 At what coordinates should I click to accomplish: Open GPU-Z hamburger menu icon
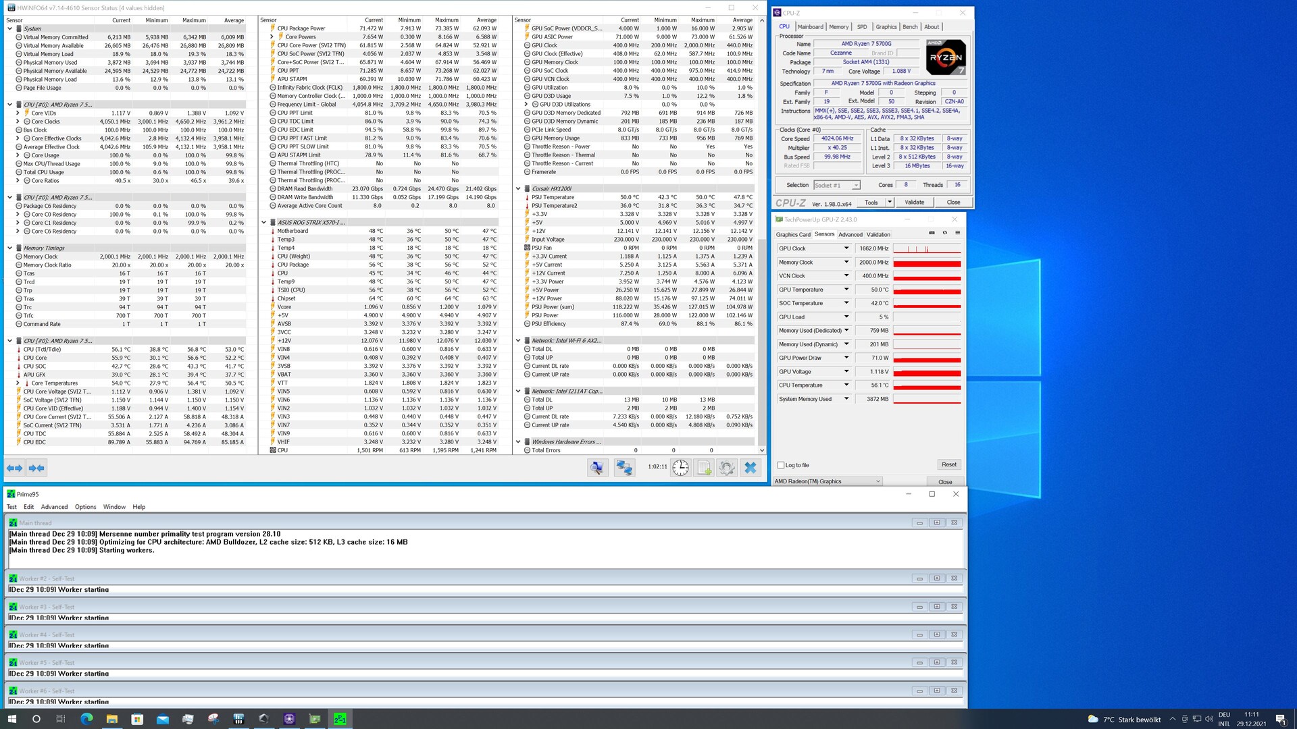[957, 233]
